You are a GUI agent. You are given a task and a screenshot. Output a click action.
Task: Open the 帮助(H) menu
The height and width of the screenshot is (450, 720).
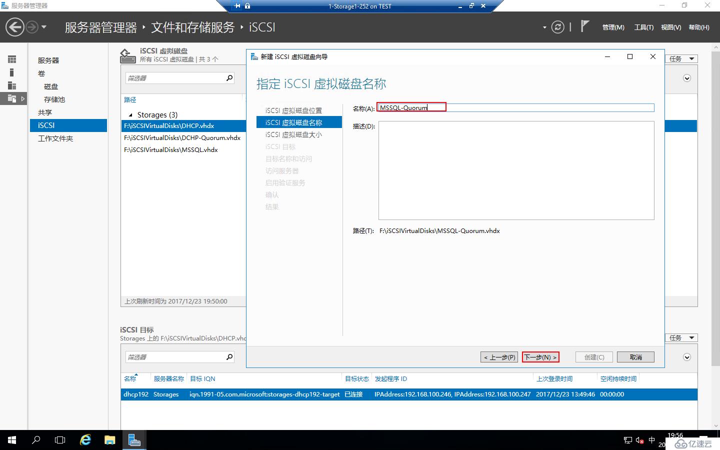(x=698, y=27)
